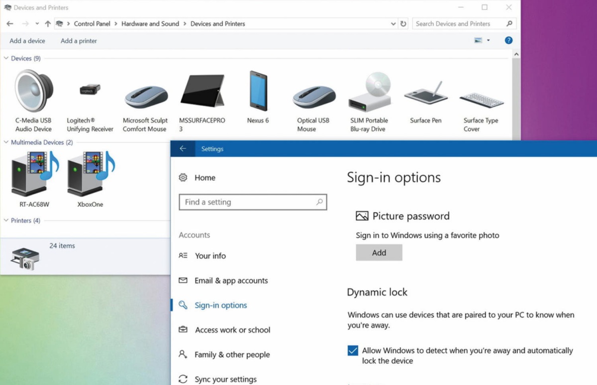Select the C-Media USB Audio Device icon
The height and width of the screenshot is (385, 597).
tap(33, 92)
